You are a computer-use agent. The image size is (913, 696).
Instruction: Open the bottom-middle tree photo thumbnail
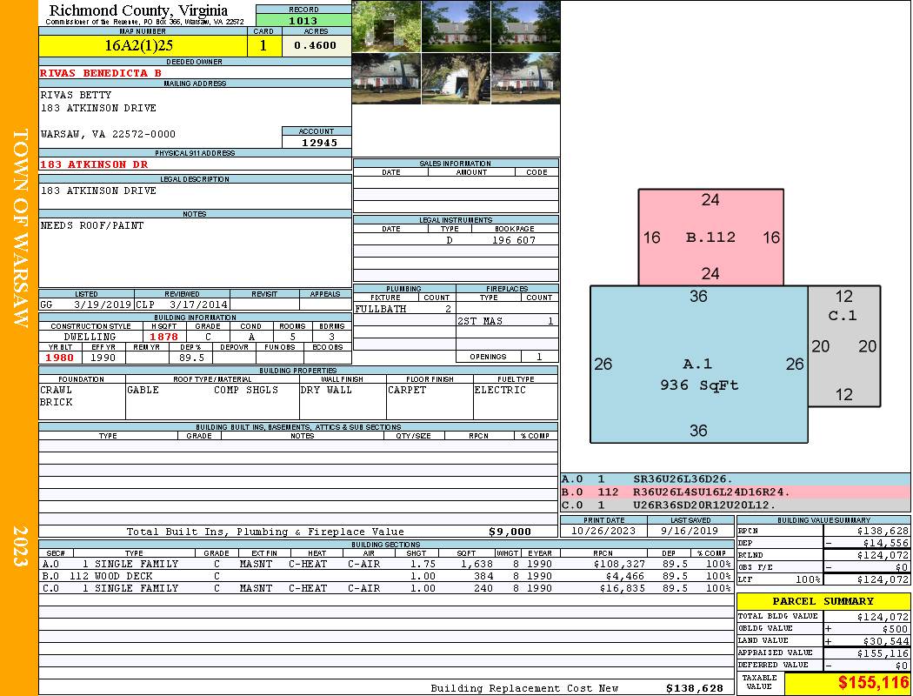click(456, 78)
